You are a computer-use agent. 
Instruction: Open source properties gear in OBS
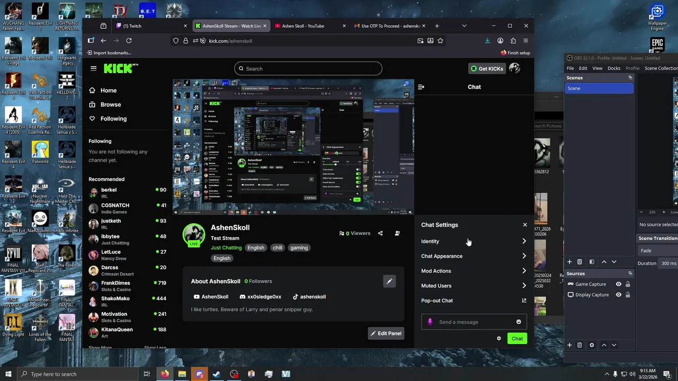[592, 345]
